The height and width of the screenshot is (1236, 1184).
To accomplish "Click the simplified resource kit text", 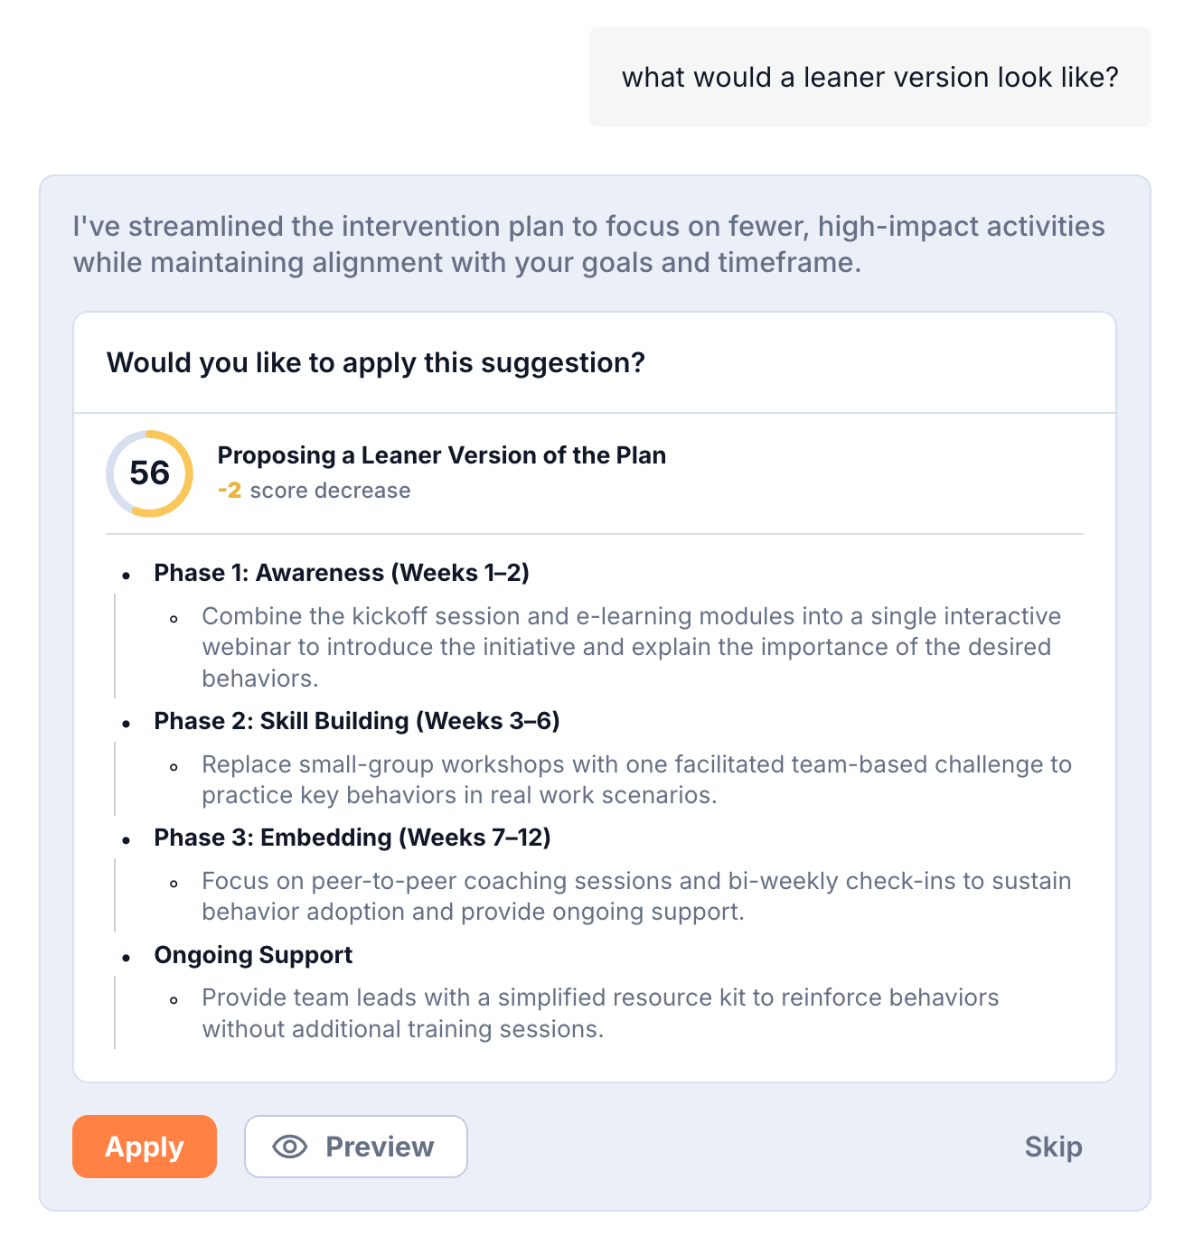I will (x=599, y=1013).
